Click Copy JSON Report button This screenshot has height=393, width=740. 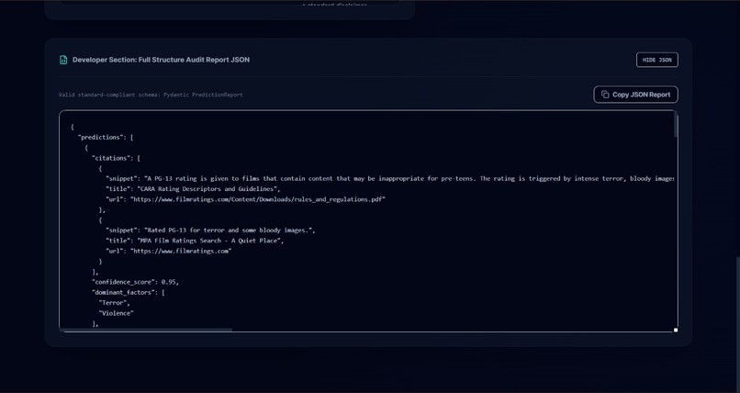click(635, 95)
